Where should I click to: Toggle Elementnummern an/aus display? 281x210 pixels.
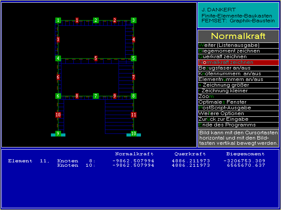click(x=238, y=80)
